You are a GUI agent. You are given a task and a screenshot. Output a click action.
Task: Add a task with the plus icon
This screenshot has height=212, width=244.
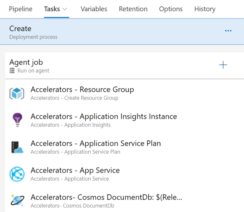(x=223, y=65)
